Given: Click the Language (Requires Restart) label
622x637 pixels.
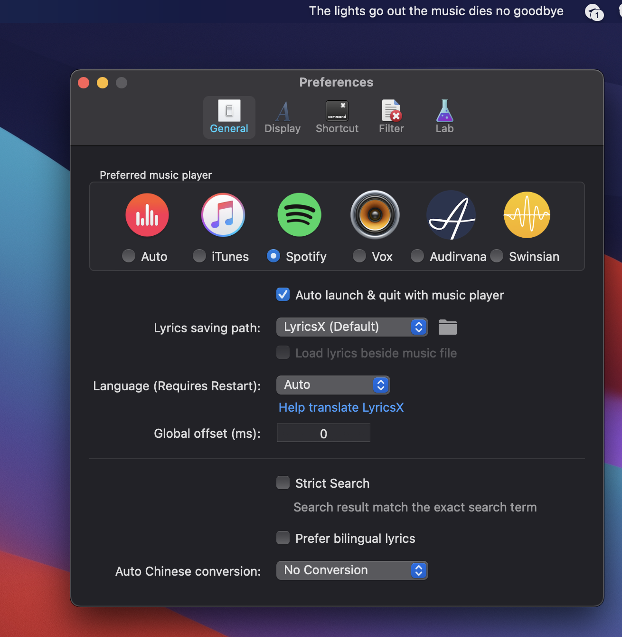Looking at the screenshot, I should [x=177, y=386].
